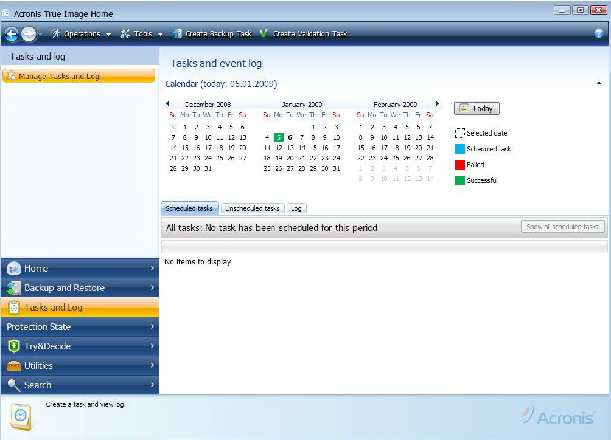Click the Backup and Restore icon
The height and width of the screenshot is (440, 611).
click(x=13, y=288)
